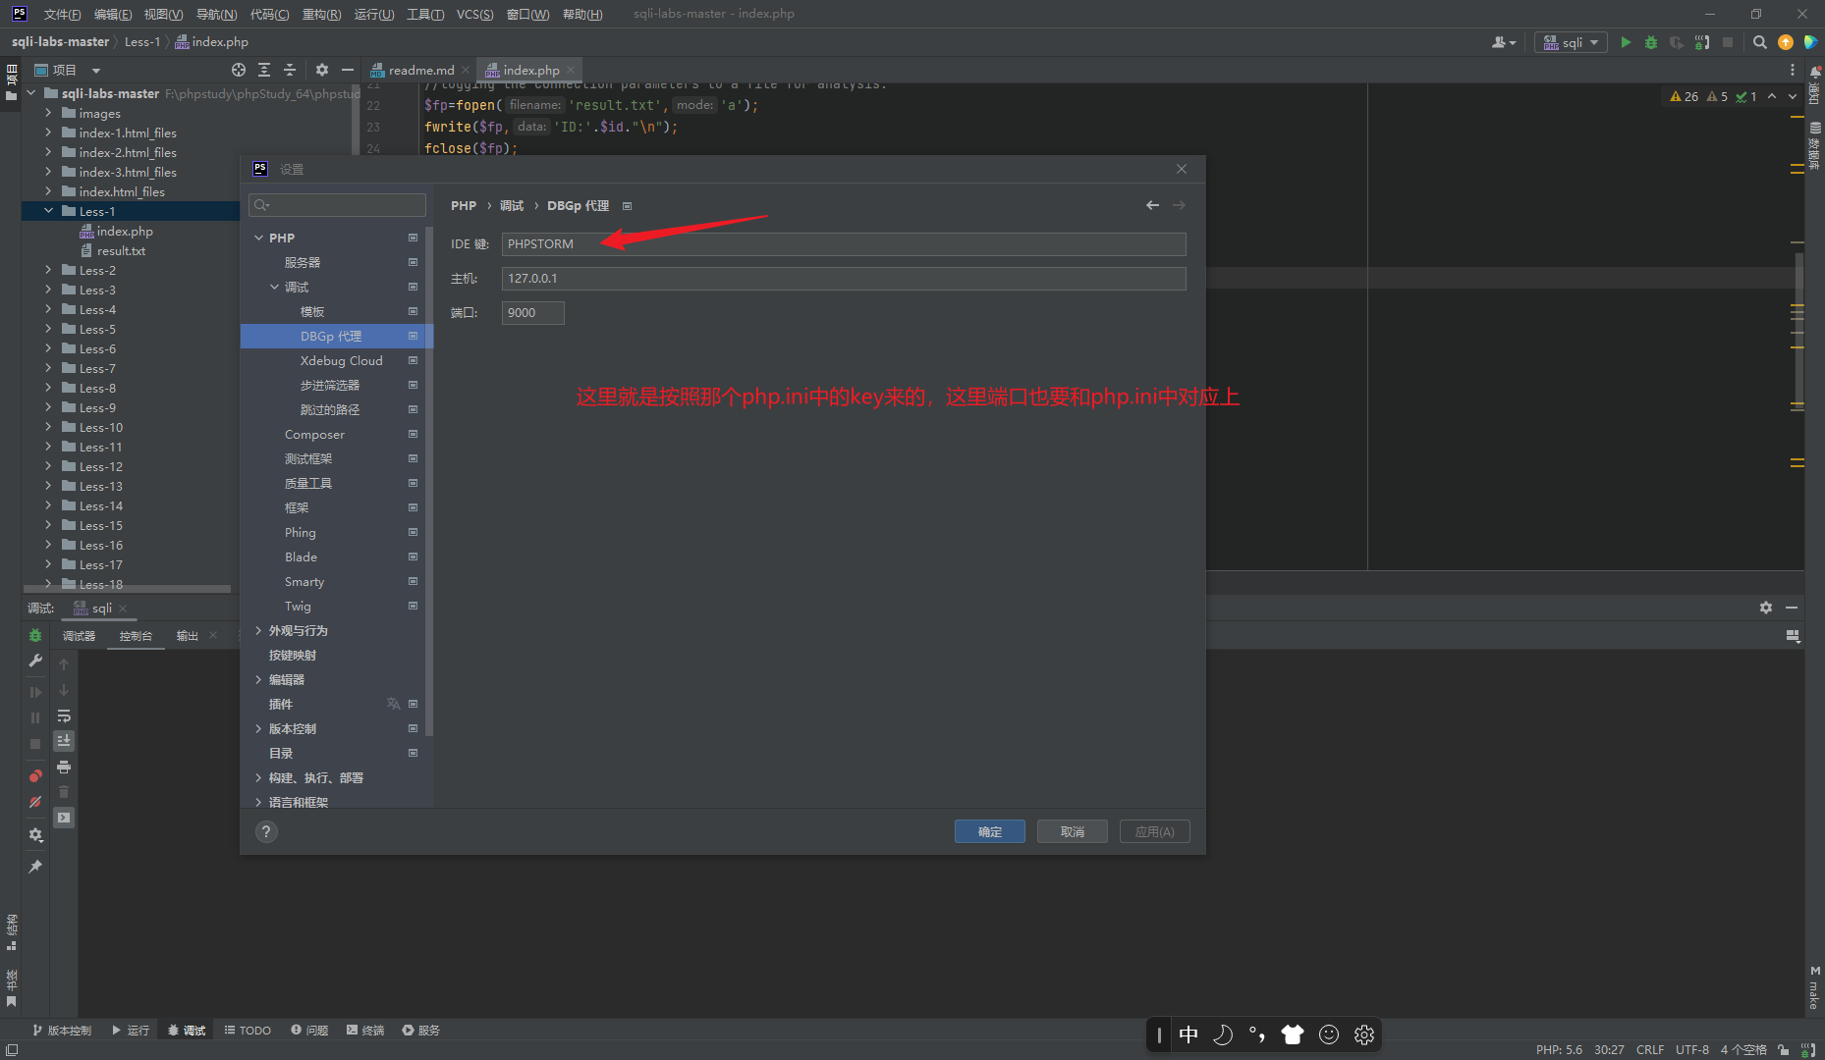Run the sqli configuration with the play icon
This screenshot has width=1825, height=1060.
click(1626, 42)
